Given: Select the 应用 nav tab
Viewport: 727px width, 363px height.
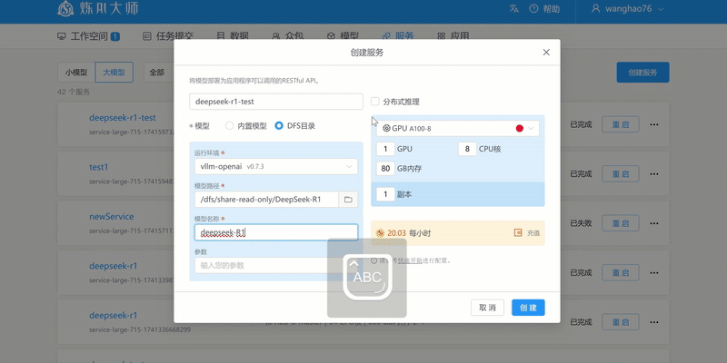Looking at the screenshot, I should [453, 36].
